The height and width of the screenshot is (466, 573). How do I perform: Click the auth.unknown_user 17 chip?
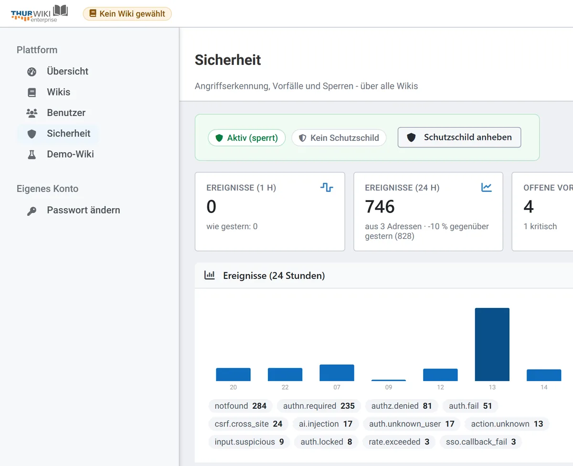(412, 424)
